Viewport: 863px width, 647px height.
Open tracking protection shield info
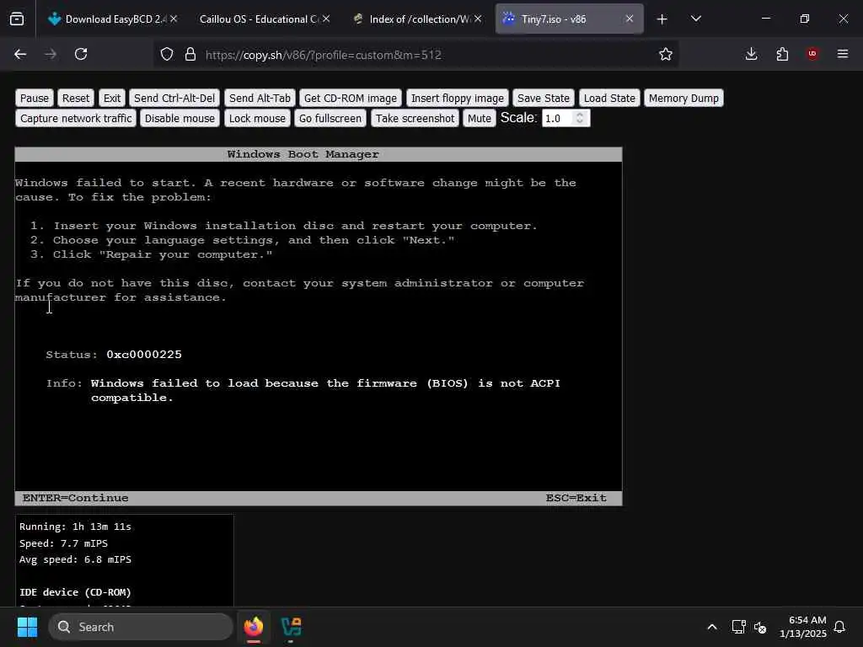click(167, 54)
